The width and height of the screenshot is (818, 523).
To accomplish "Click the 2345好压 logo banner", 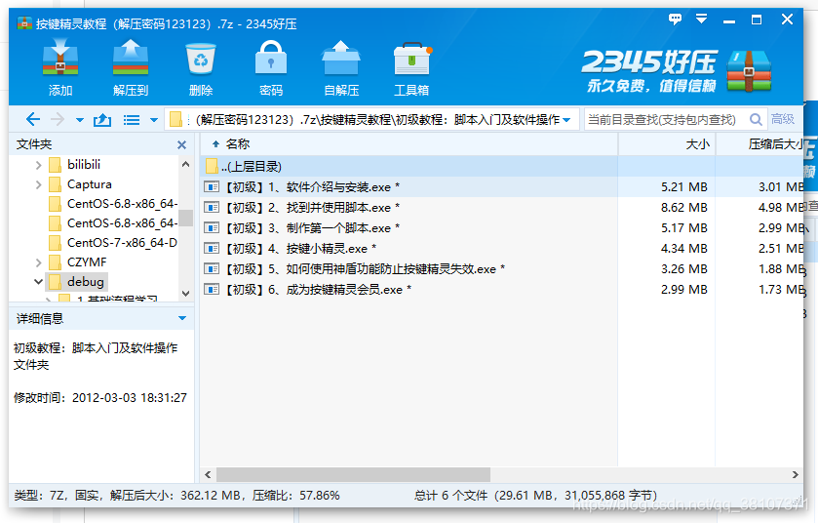I will 676,71.
